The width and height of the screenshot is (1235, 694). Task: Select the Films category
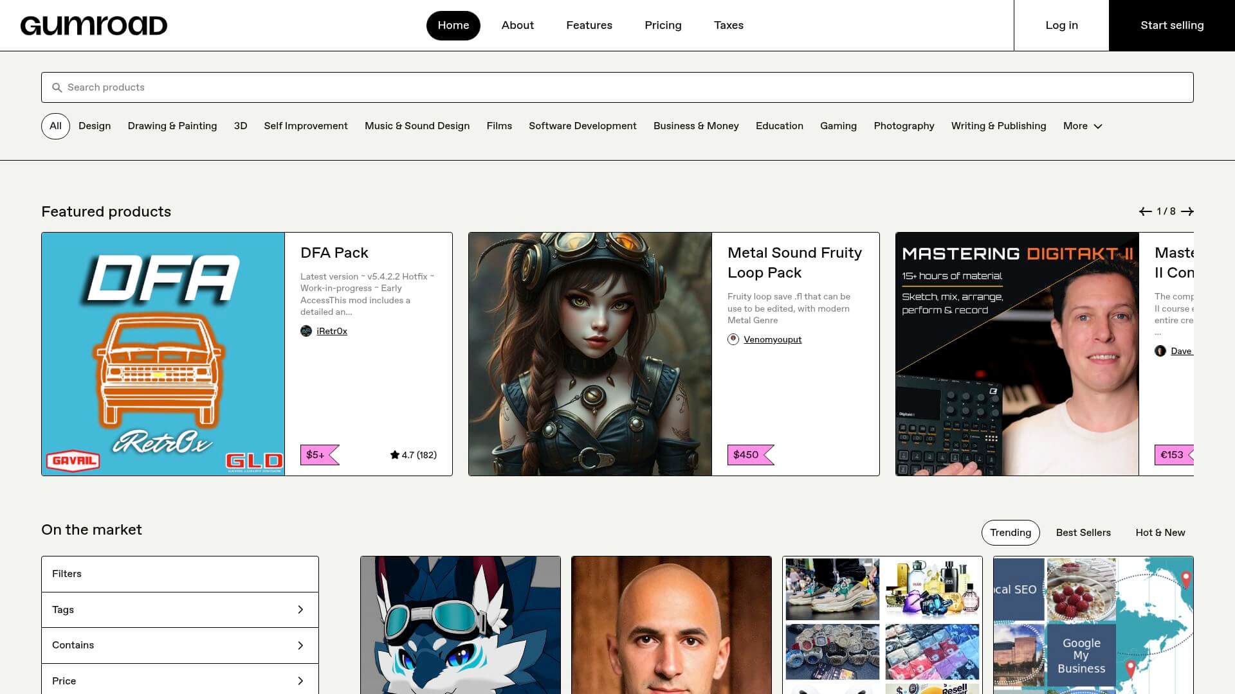(x=499, y=126)
